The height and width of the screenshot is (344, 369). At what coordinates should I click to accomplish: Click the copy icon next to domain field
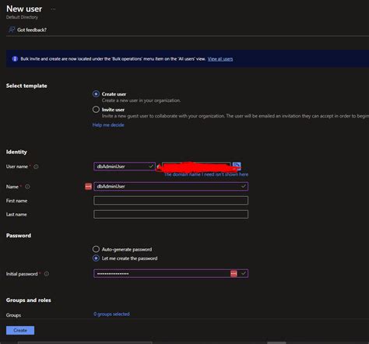pyautogui.click(x=237, y=166)
